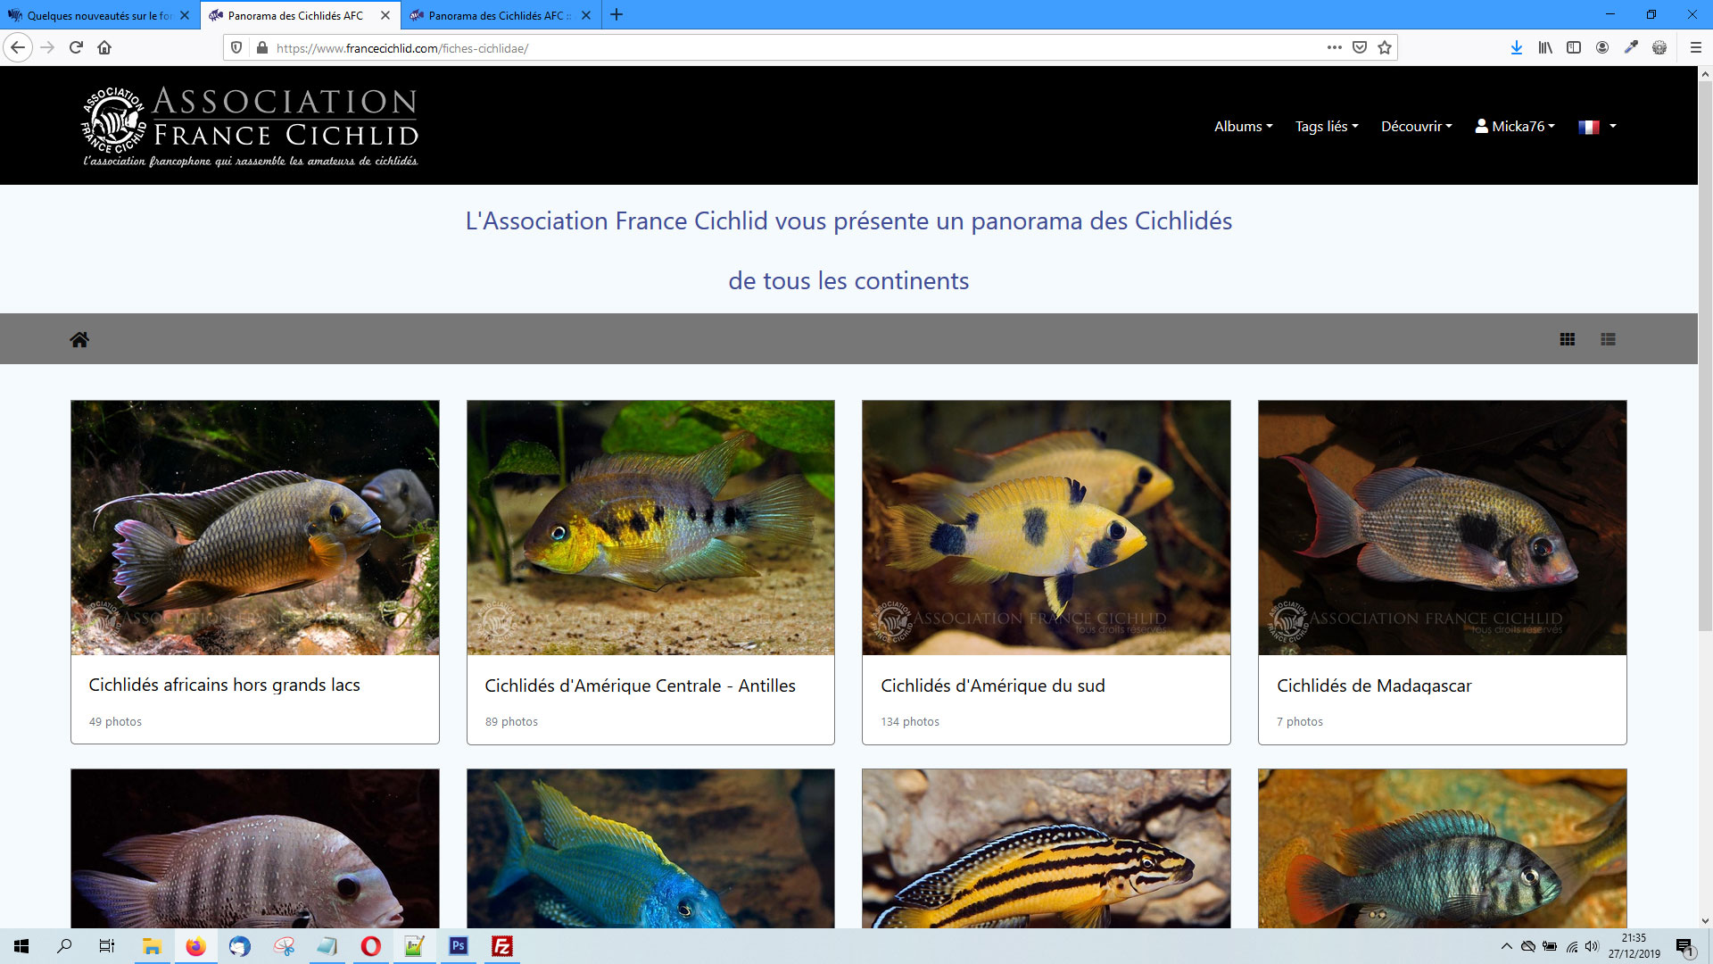Go to the browser Home page icon
Image resolution: width=1713 pixels, height=964 pixels.
tap(104, 47)
